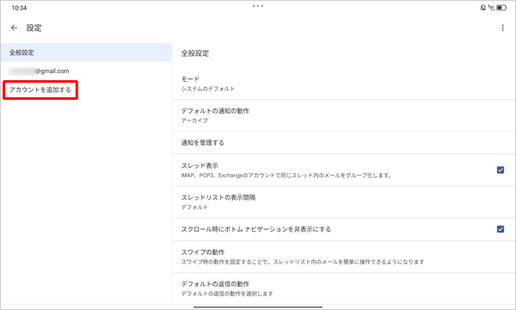The height and width of the screenshot is (310, 516).
Task: Tap the Wi-Fi icon in status bar
Action: click(491, 8)
